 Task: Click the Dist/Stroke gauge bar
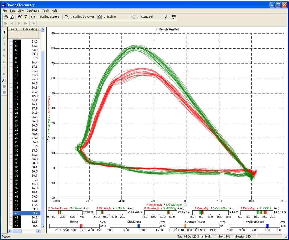tap(135, 226)
